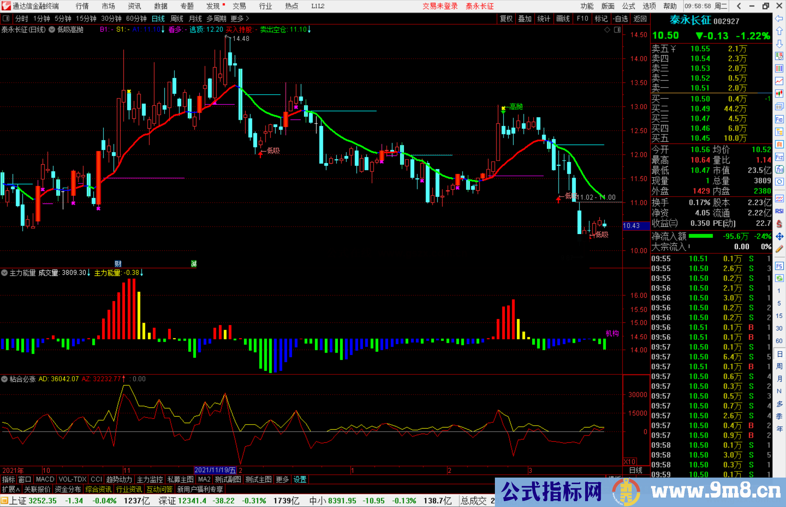The height and width of the screenshot is (507, 786).
Task: Open the 行情 menu
Action: (82, 6)
